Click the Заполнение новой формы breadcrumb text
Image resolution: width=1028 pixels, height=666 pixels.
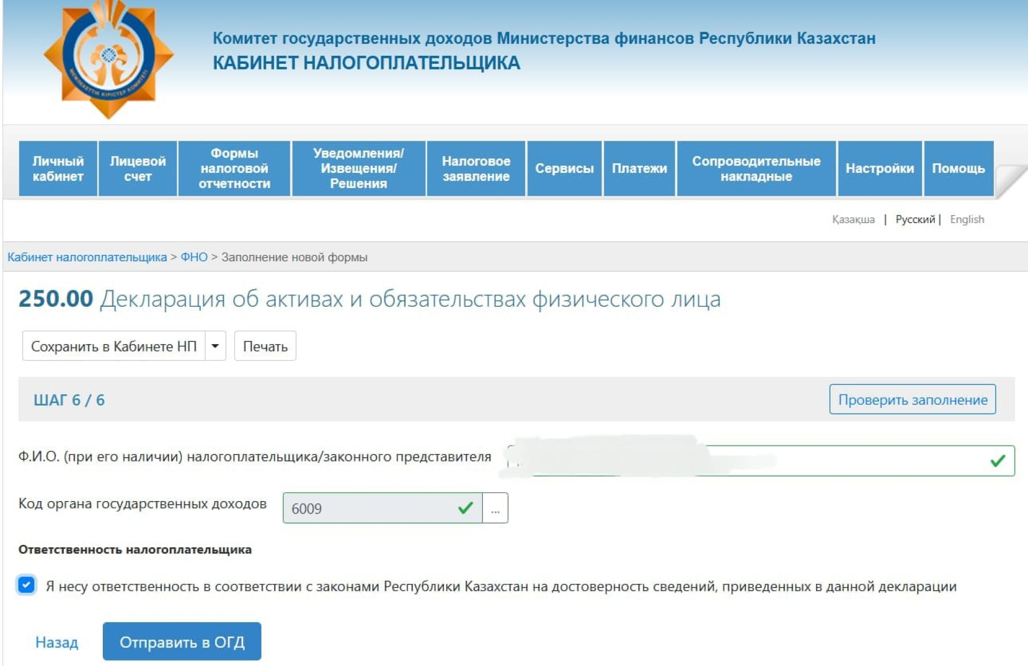pyautogui.click(x=294, y=257)
